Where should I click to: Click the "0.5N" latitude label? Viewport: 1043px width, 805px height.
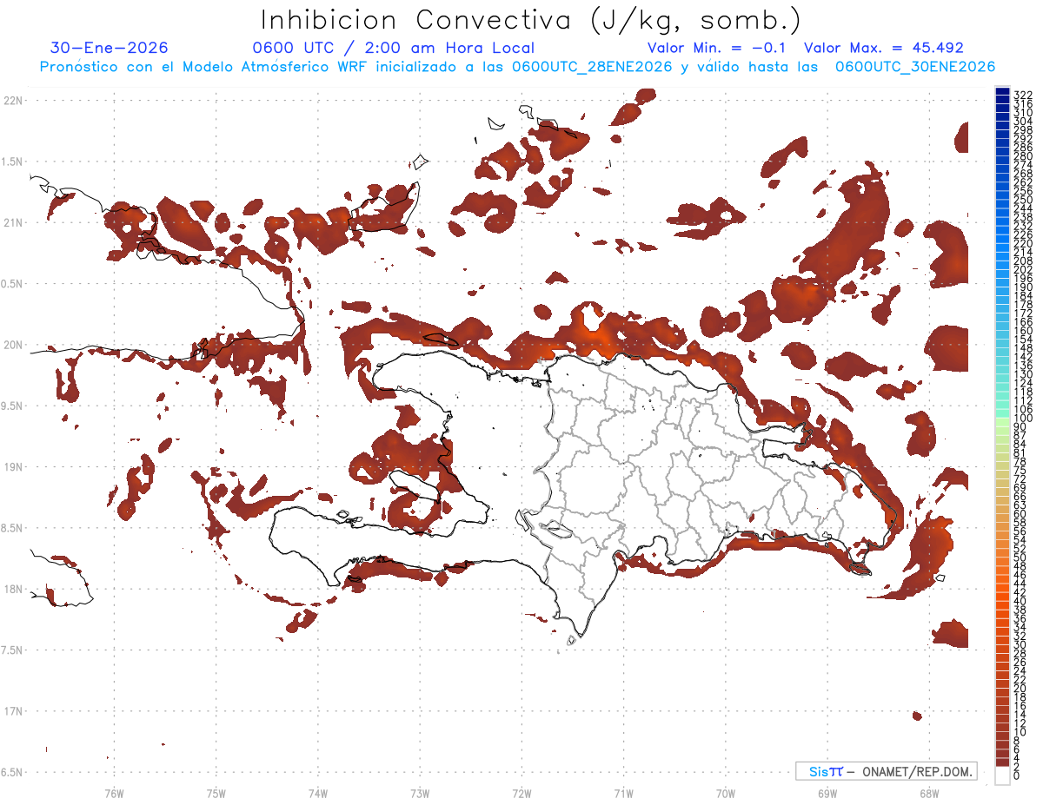point(13,284)
